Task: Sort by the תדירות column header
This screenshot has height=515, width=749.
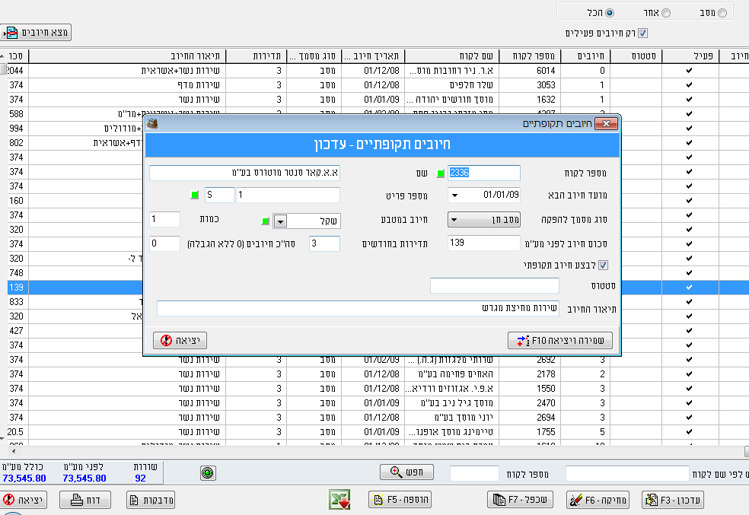Action: (256, 56)
